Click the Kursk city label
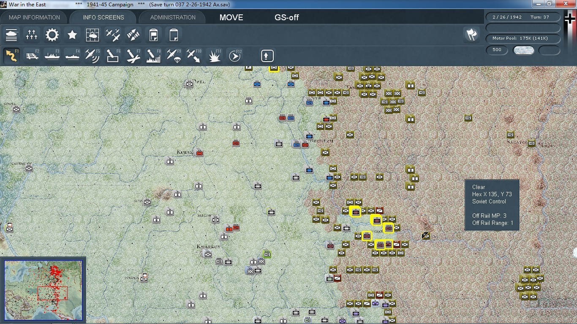Screen dimensions: 577x324 185,152
